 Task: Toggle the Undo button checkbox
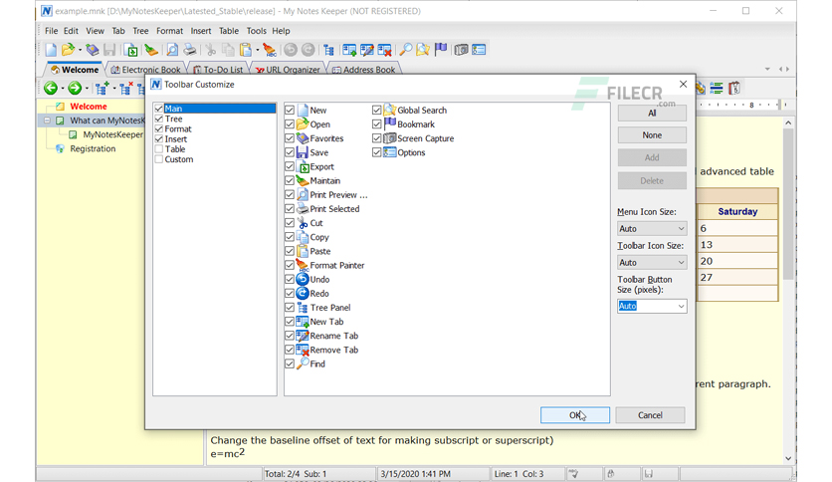pos(290,279)
